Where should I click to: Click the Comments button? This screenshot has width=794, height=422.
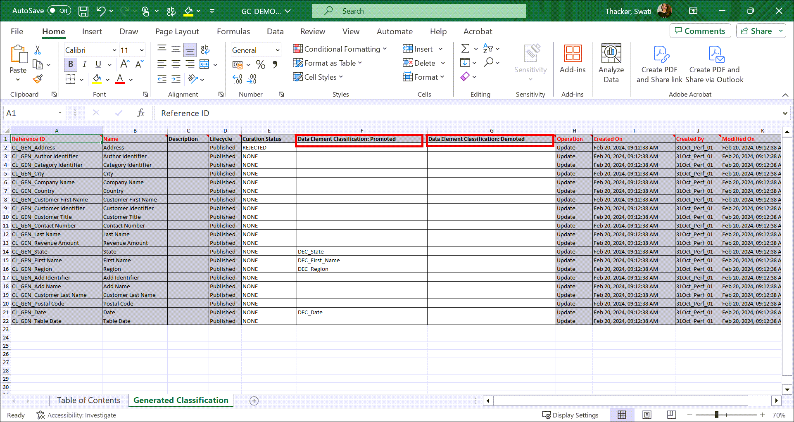(700, 31)
